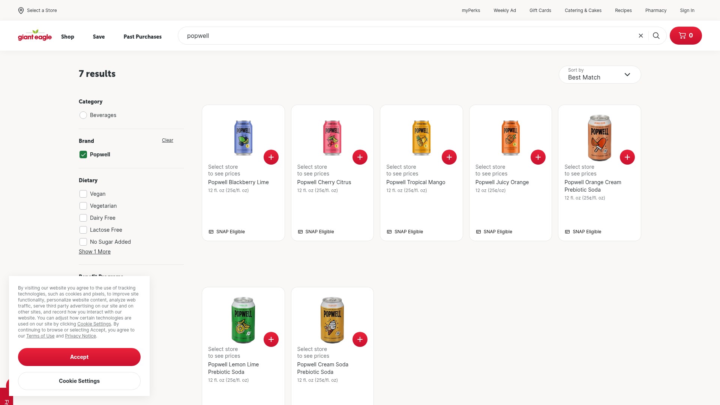
Task: Open Gift Cards page
Action: (540, 10)
